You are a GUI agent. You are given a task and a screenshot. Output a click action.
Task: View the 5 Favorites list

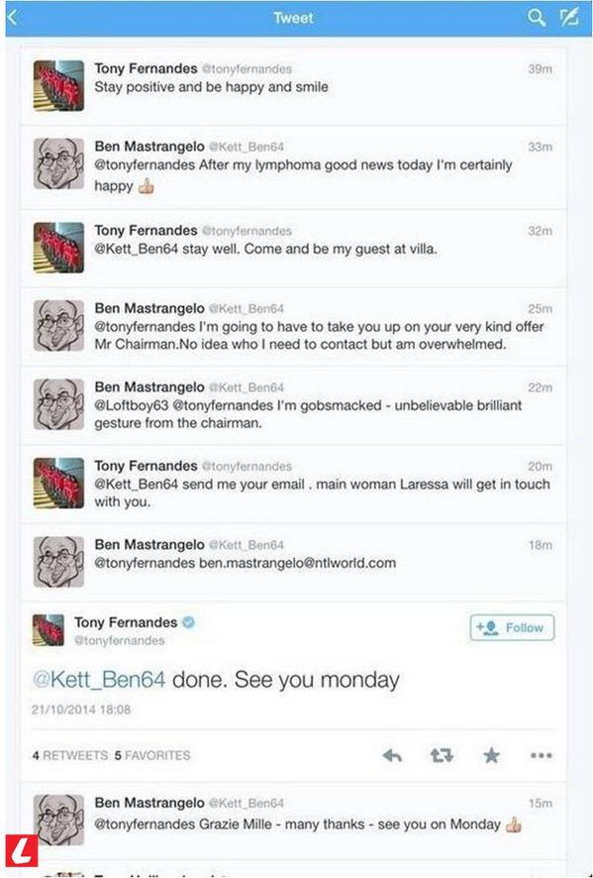[152, 755]
